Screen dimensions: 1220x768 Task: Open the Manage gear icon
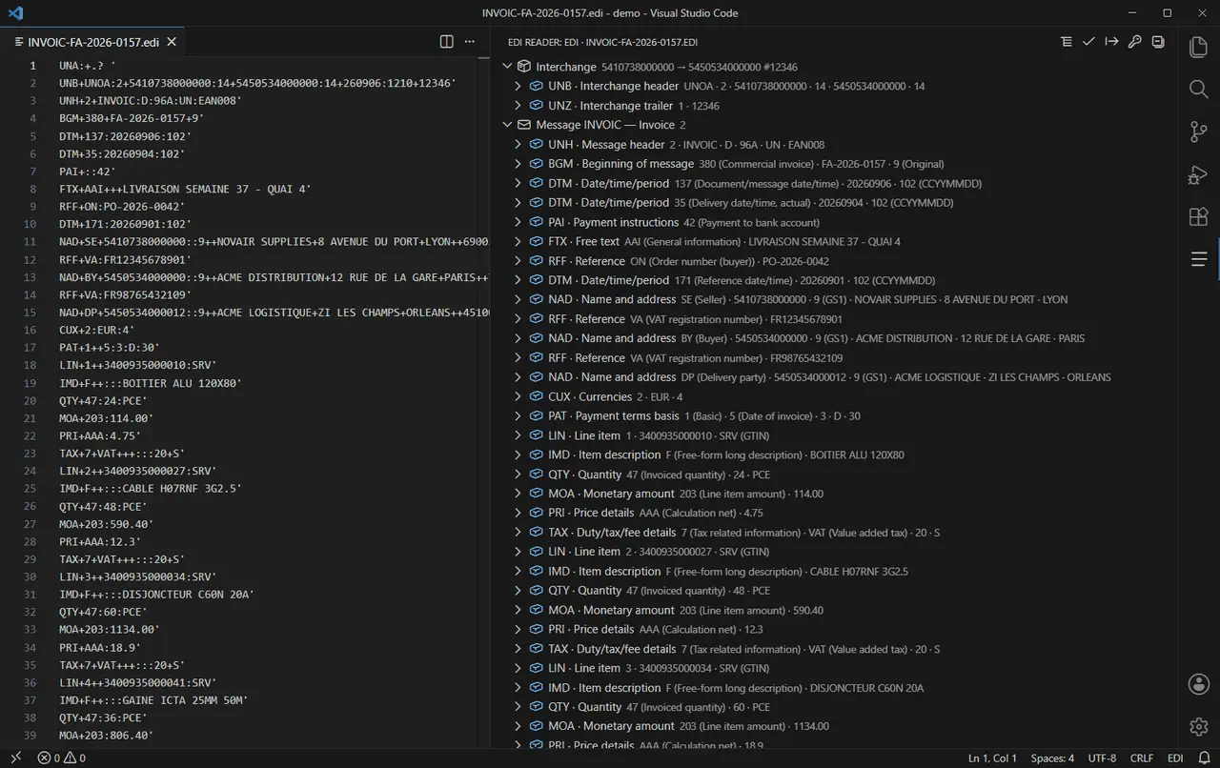[1199, 726]
